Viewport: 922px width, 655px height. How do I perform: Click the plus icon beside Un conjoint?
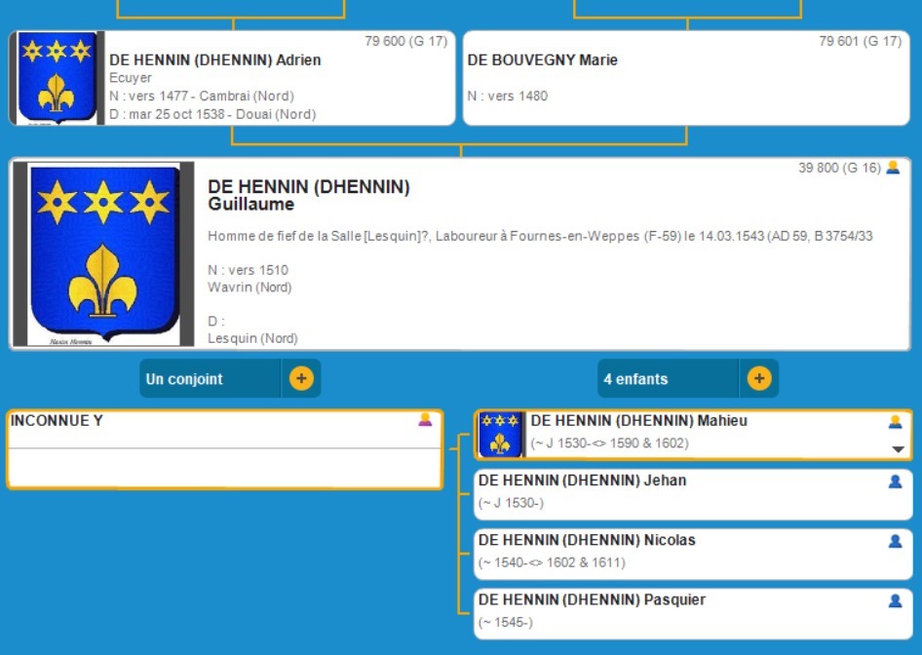coord(301,379)
